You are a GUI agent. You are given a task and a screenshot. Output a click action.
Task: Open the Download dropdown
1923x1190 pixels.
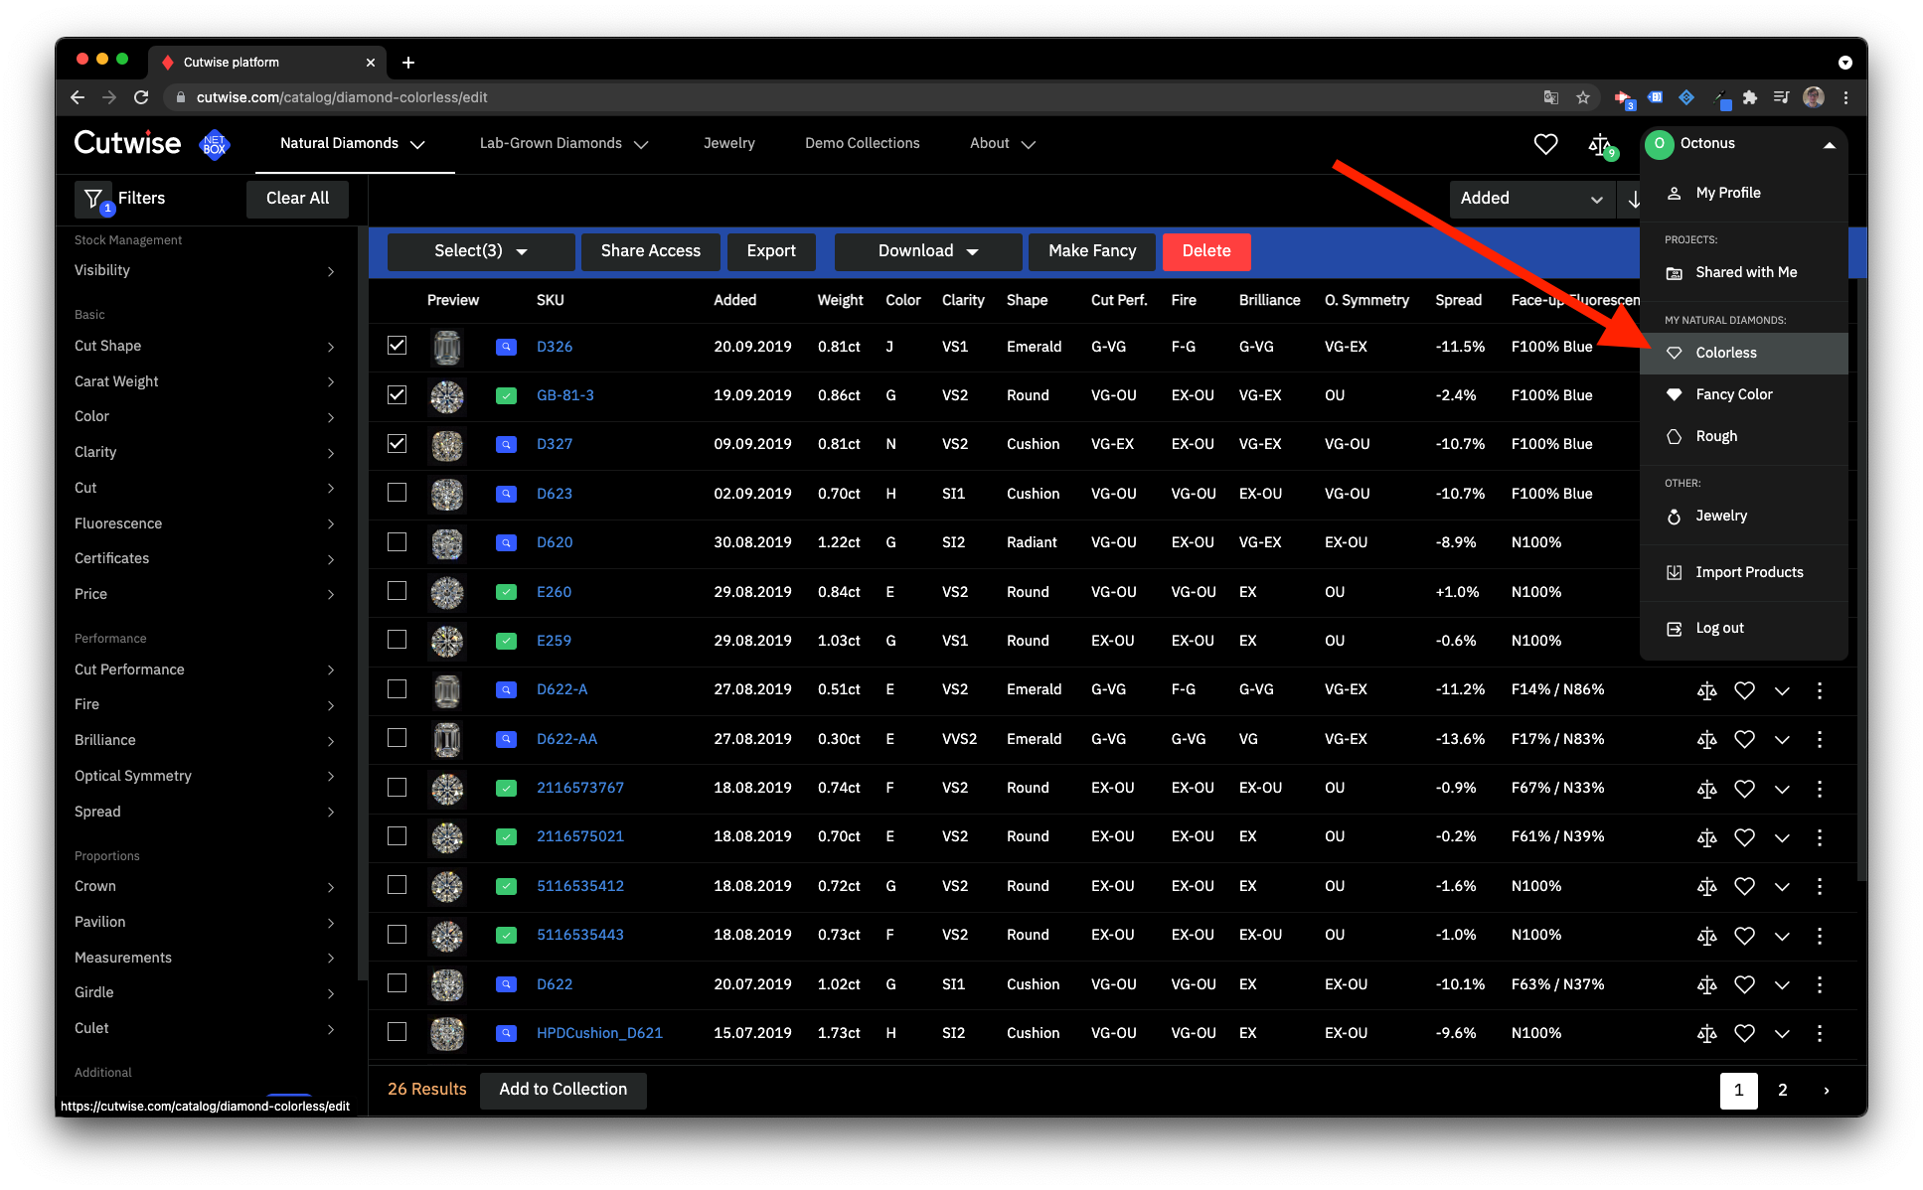pyautogui.click(x=928, y=251)
